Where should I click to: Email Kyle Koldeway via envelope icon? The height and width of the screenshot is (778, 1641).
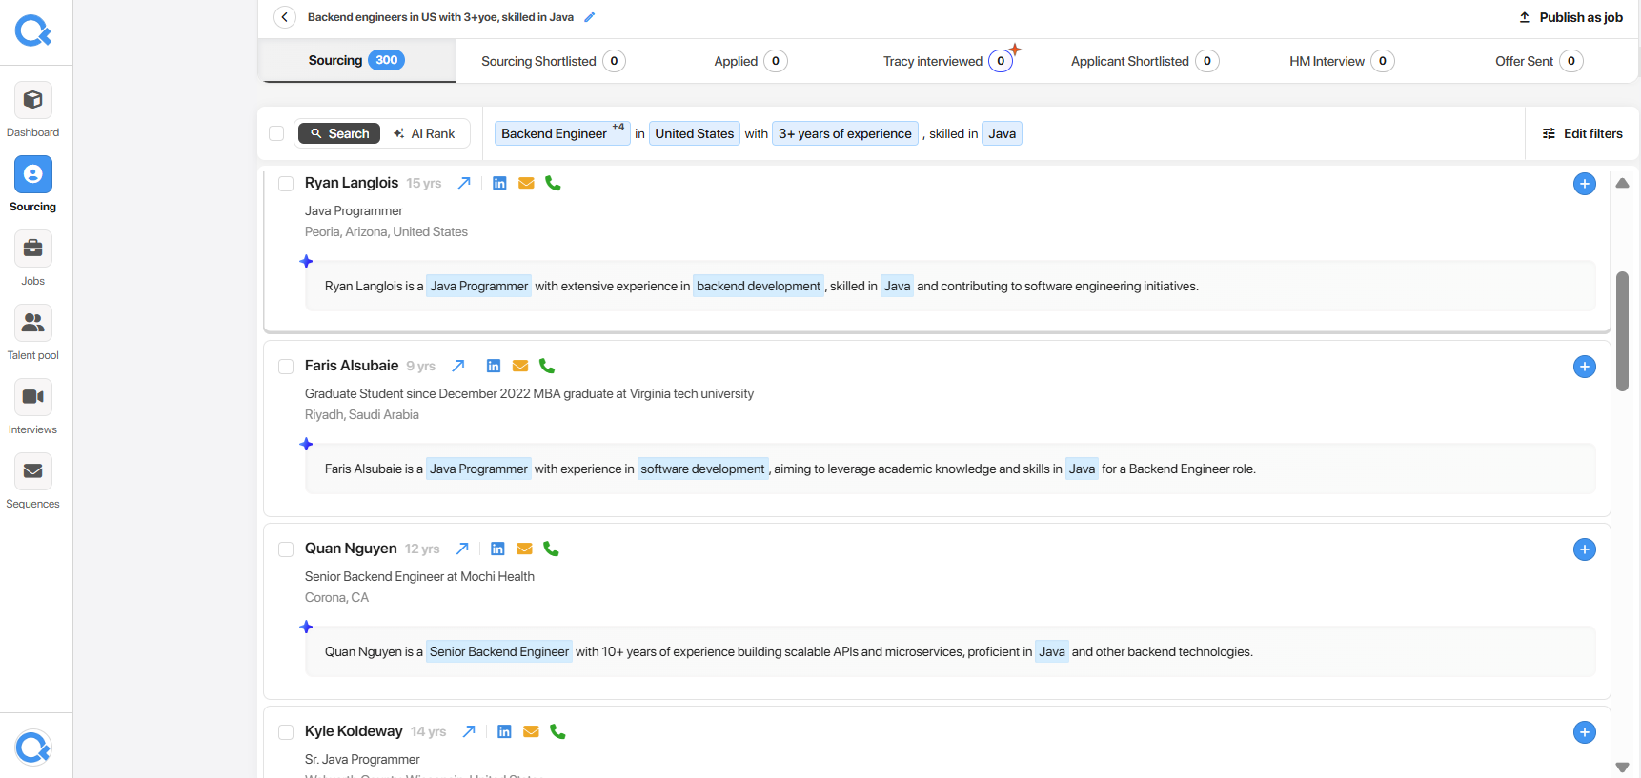point(531,731)
